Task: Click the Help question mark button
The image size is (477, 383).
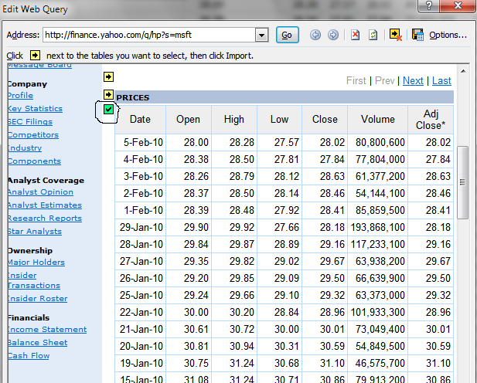Action: pos(429,5)
